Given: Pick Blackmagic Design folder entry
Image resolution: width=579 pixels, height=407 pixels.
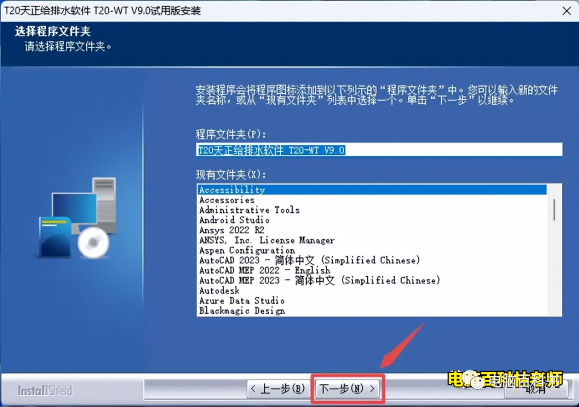Looking at the screenshot, I should [372, 310].
